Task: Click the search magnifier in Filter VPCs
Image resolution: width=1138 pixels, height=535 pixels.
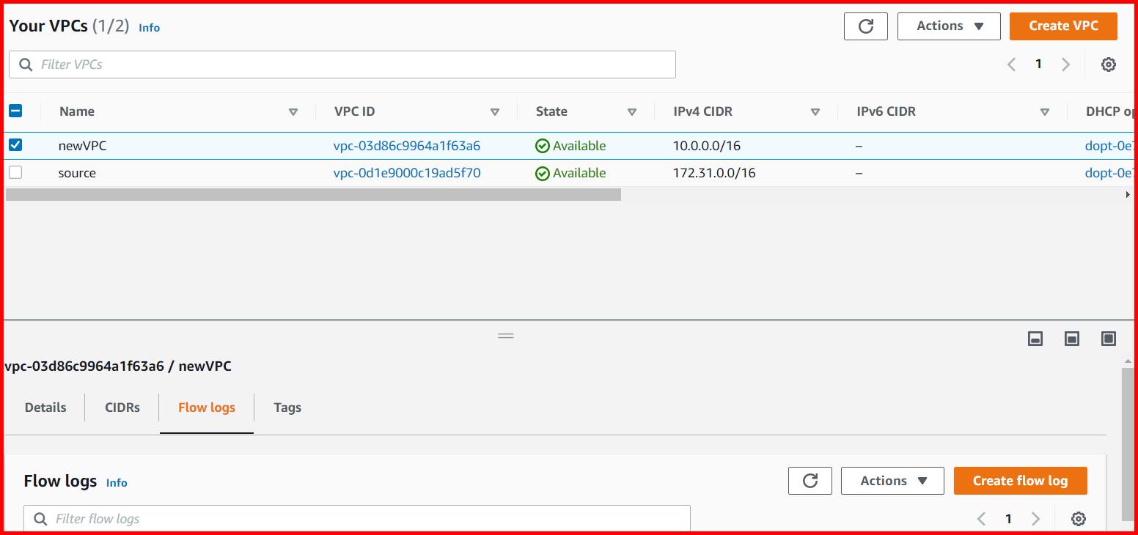Action: pyautogui.click(x=26, y=64)
